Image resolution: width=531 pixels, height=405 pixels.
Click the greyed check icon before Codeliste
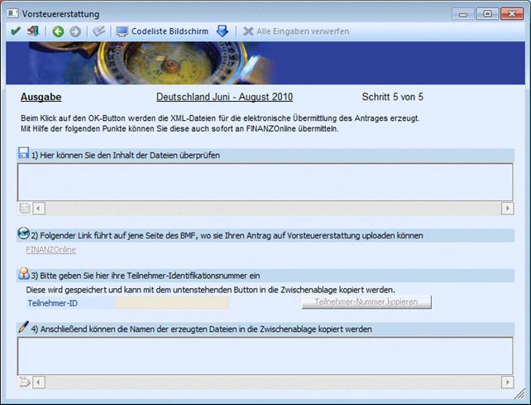coord(98,31)
